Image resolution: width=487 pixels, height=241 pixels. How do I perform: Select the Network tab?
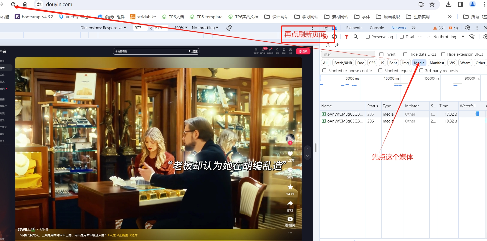[399, 28]
